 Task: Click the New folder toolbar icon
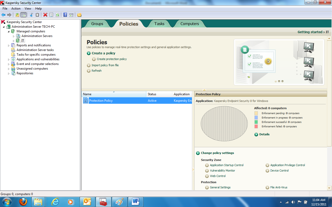point(79,15)
